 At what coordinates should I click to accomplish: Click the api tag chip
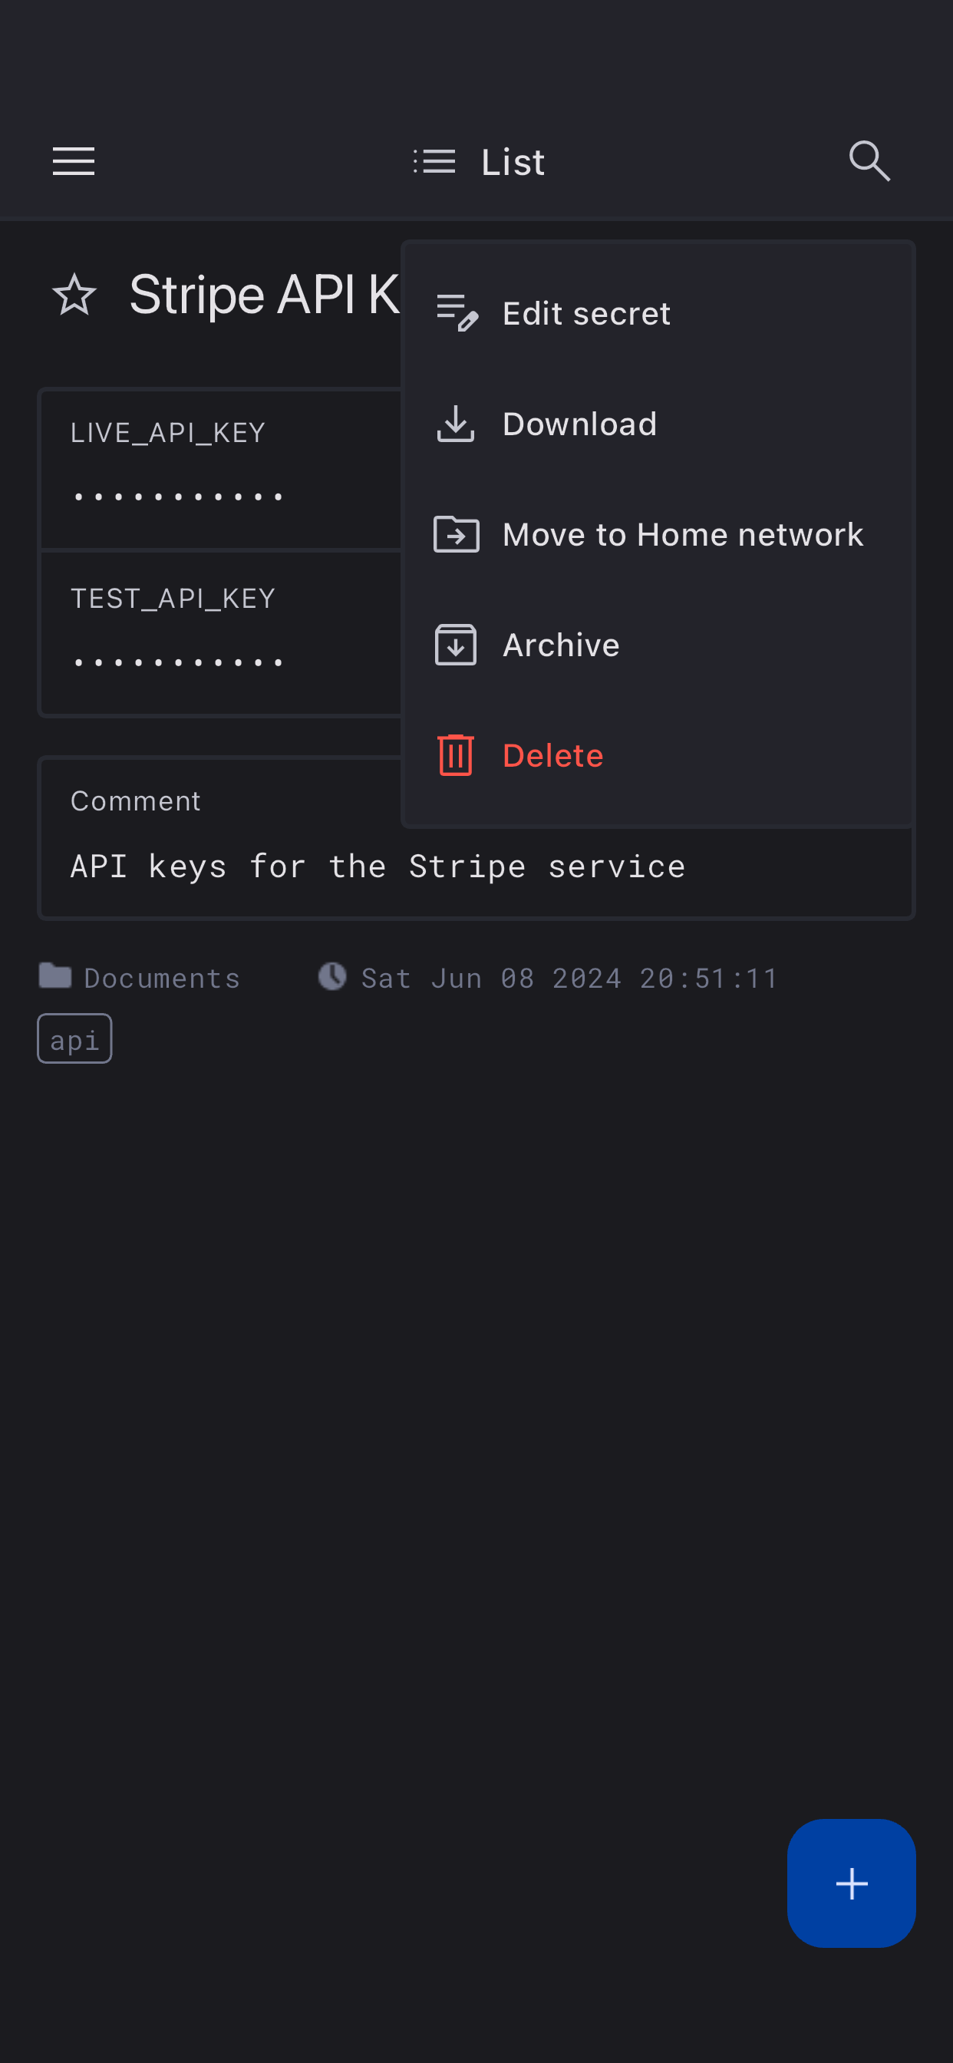pyautogui.click(x=74, y=1039)
